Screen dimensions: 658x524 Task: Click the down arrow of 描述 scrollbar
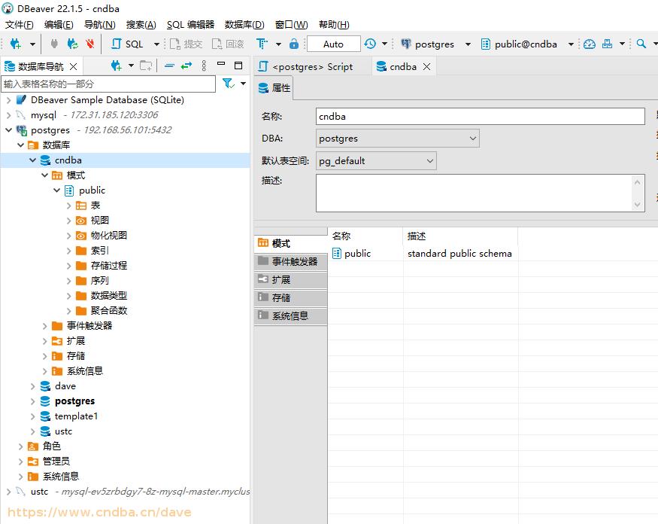point(637,205)
